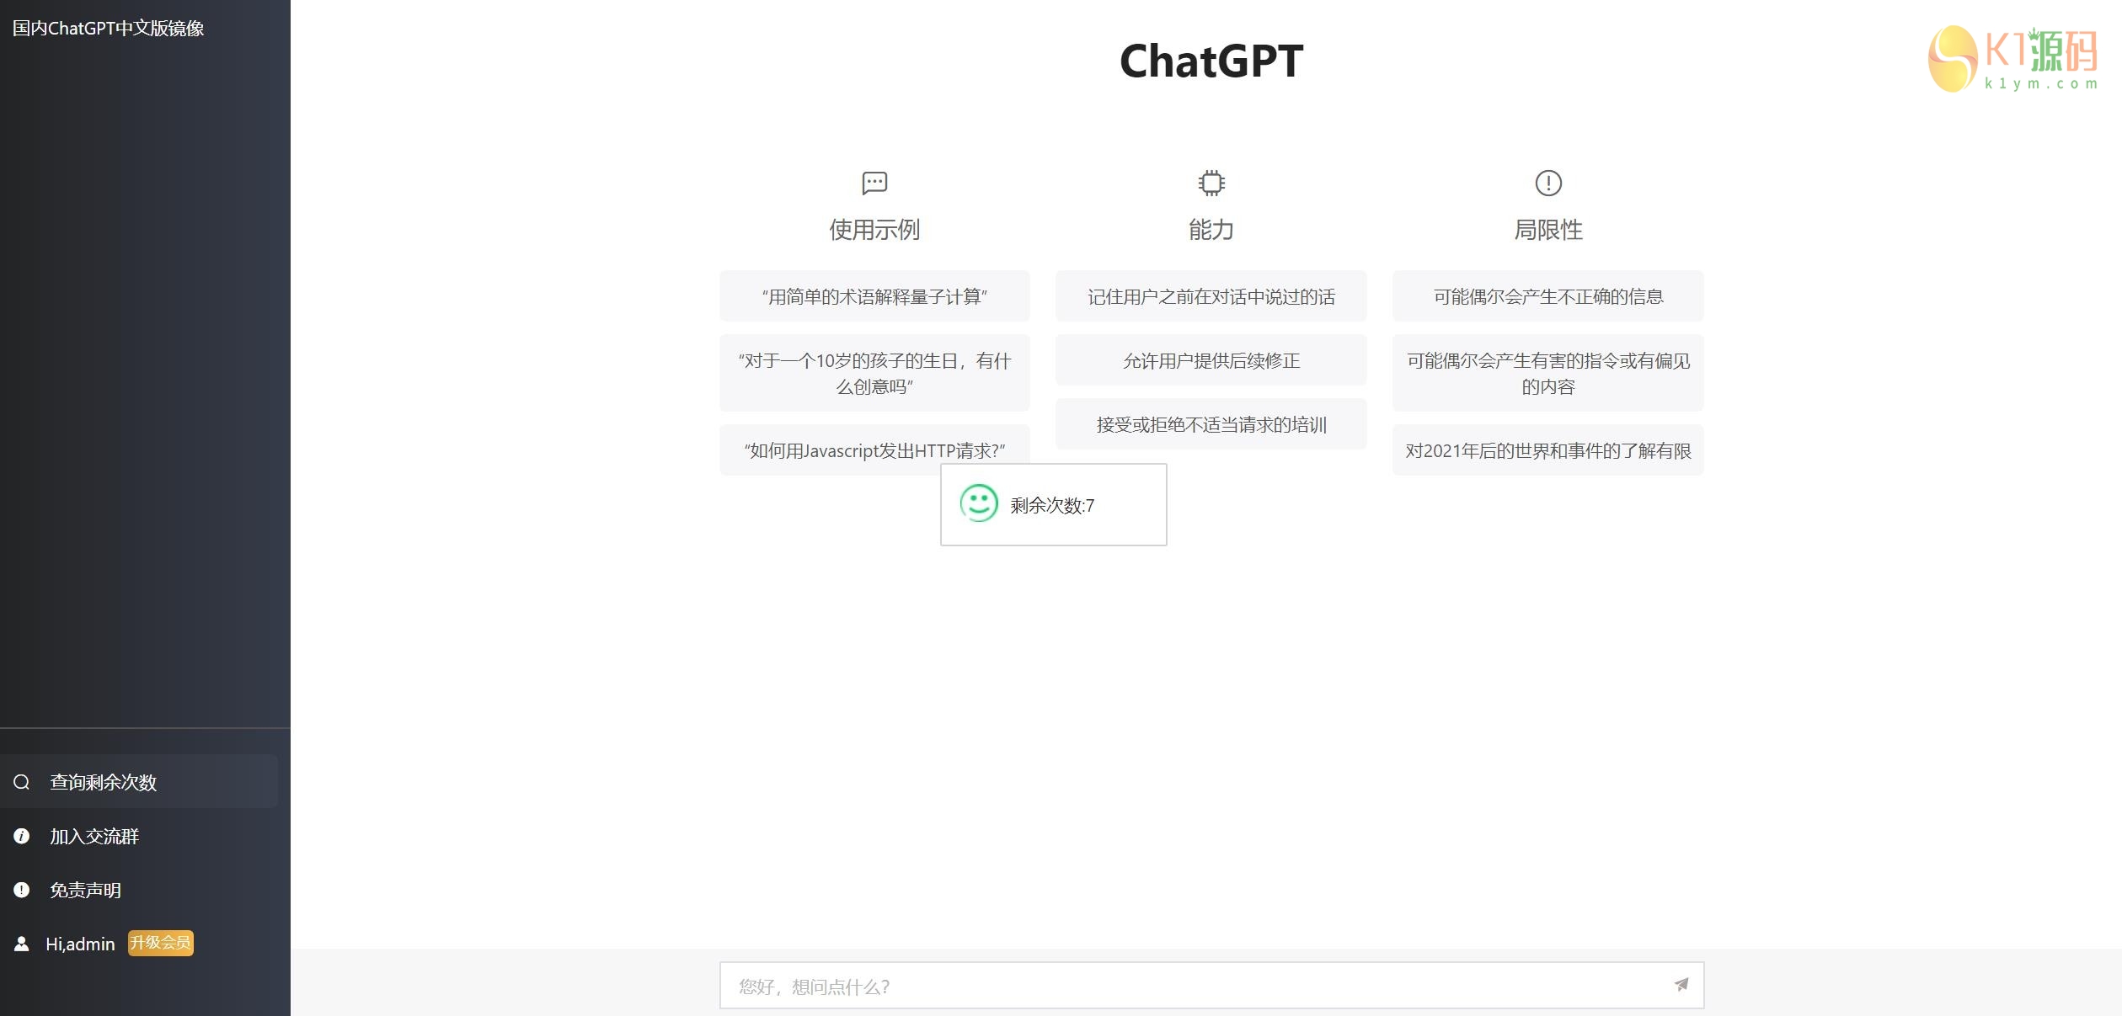
Task: Click the green smiley face in popup
Action: click(x=979, y=503)
